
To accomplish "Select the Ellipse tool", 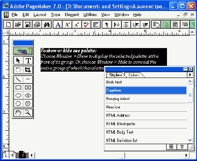I will [x=18, y=96].
